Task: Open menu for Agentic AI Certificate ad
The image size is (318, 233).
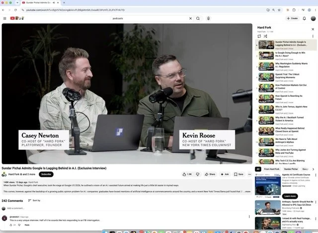Action: [x=316, y=175]
